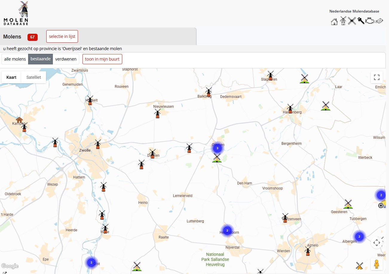Switch map to Satelliet view

click(33, 77)
